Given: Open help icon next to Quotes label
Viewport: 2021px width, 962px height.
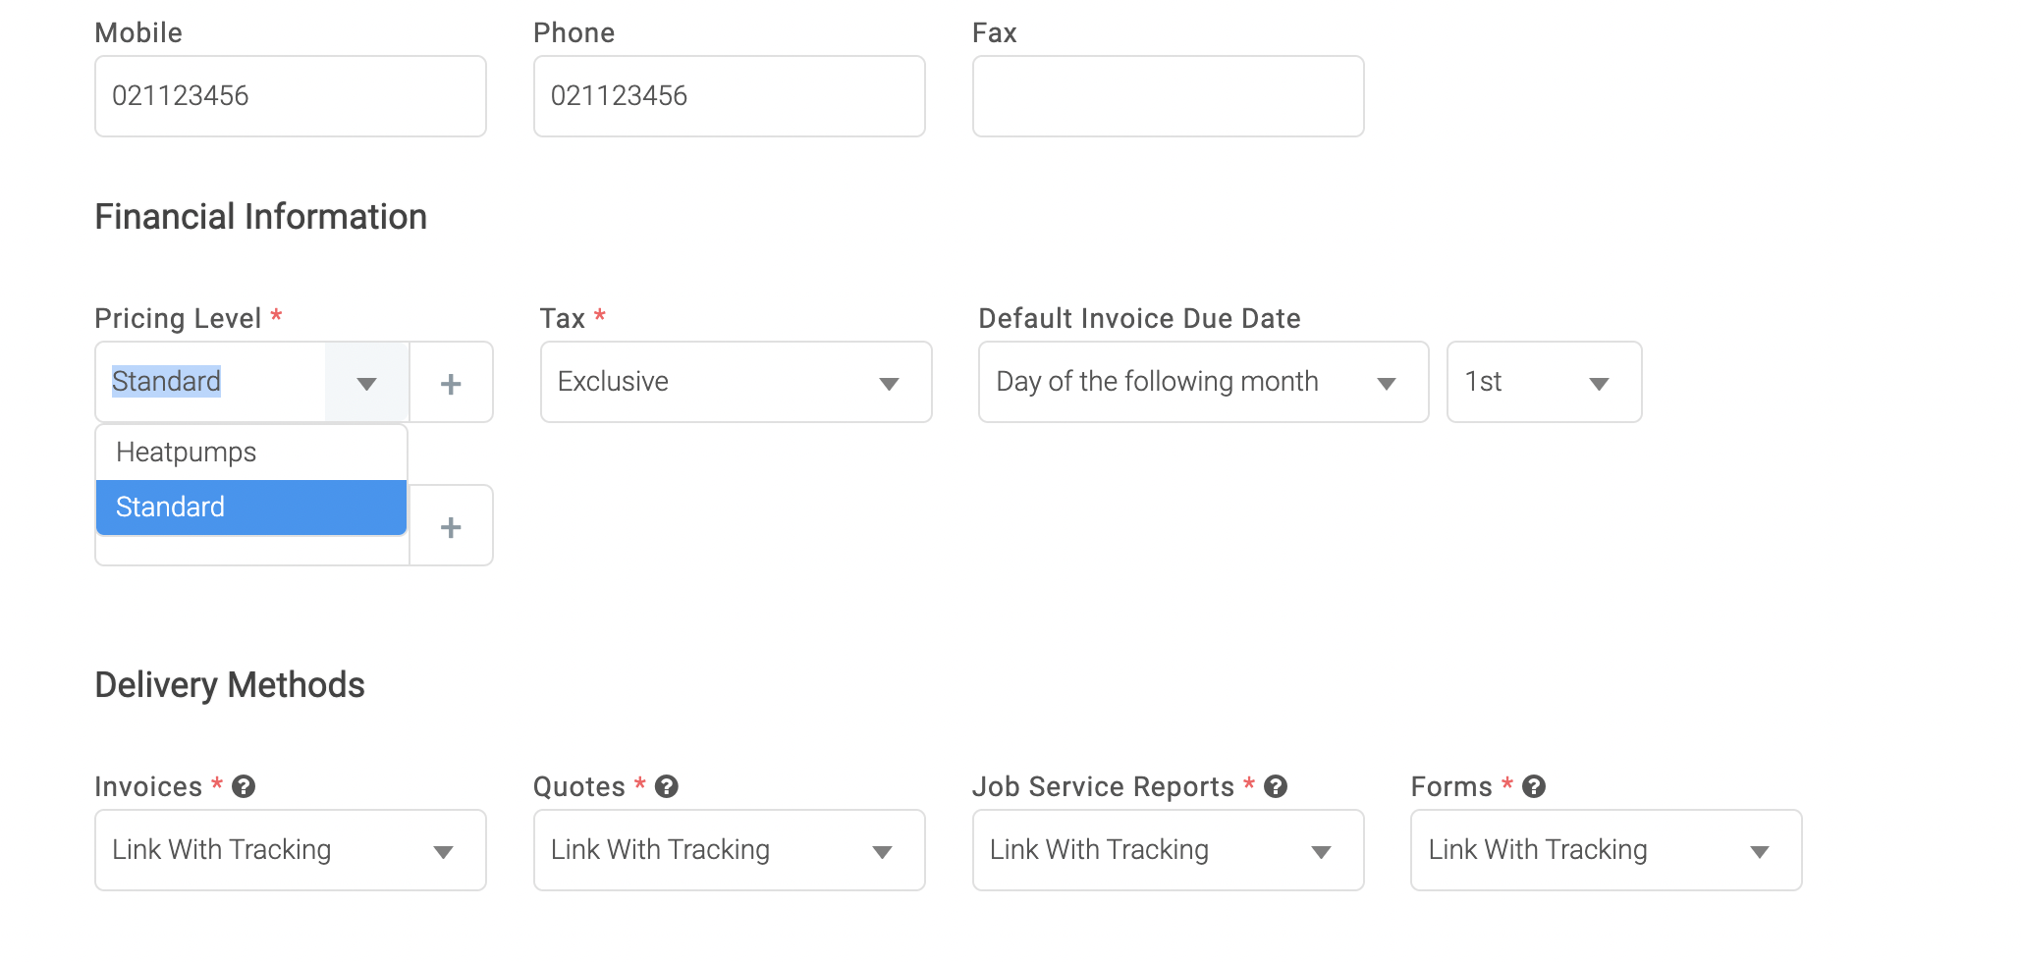Looking at the screenshot, I should (x=667, y=786).
